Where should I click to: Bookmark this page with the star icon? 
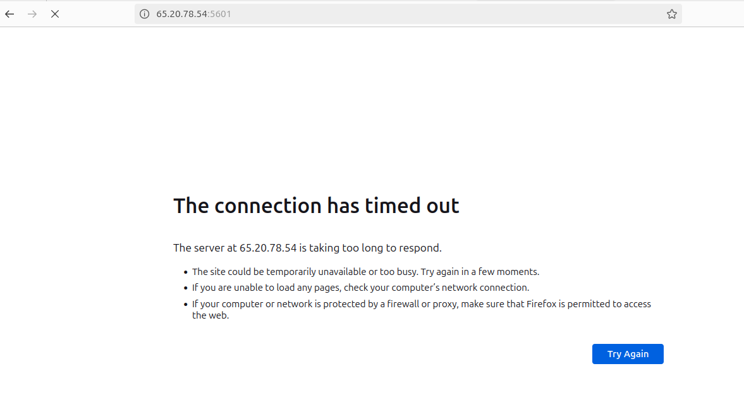point(671,15)
